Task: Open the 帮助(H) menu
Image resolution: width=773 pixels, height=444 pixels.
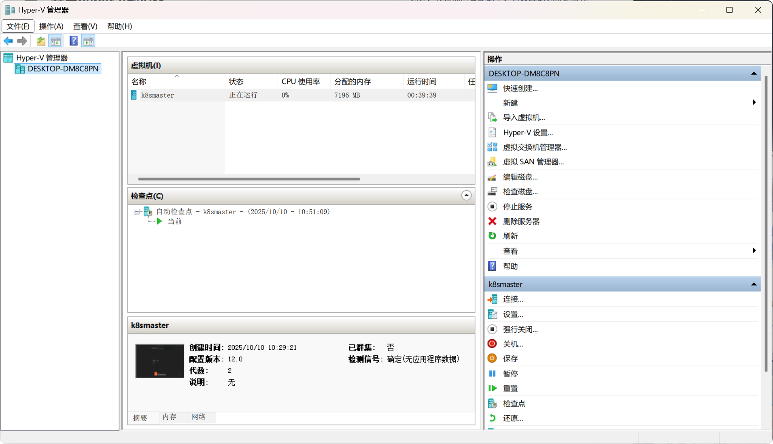Action: tap(119, 26)
